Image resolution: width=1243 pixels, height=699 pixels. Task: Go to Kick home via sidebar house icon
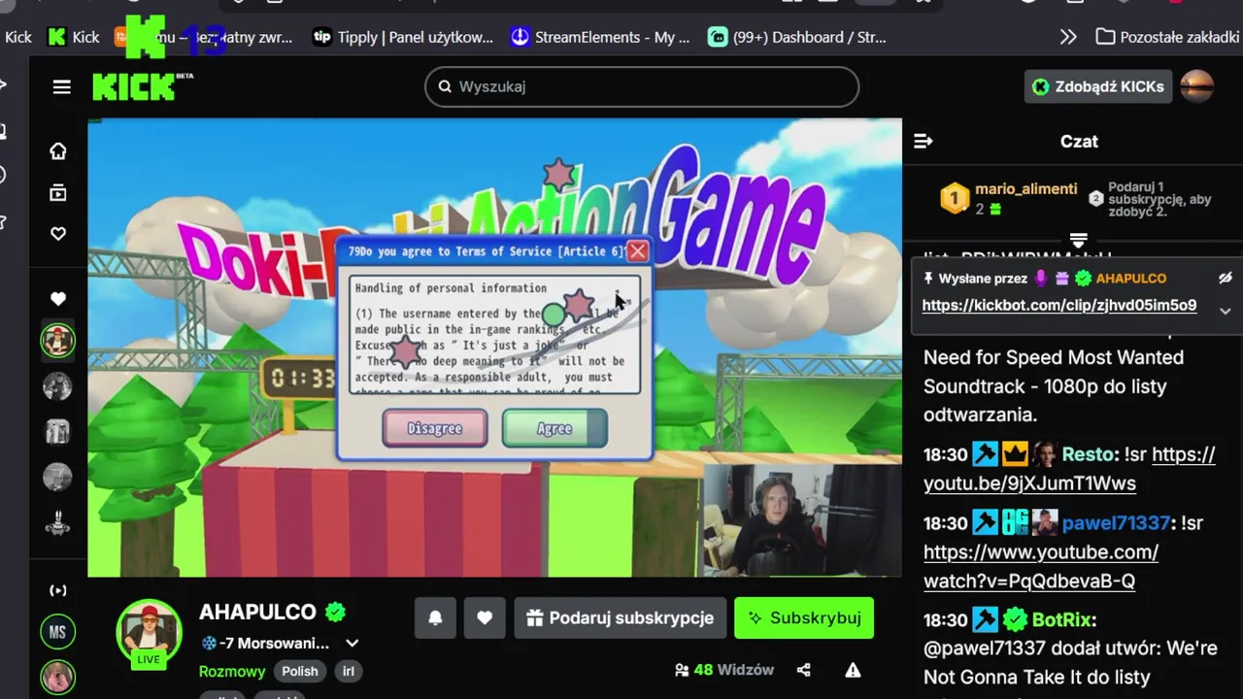click(x=58, y=150)
